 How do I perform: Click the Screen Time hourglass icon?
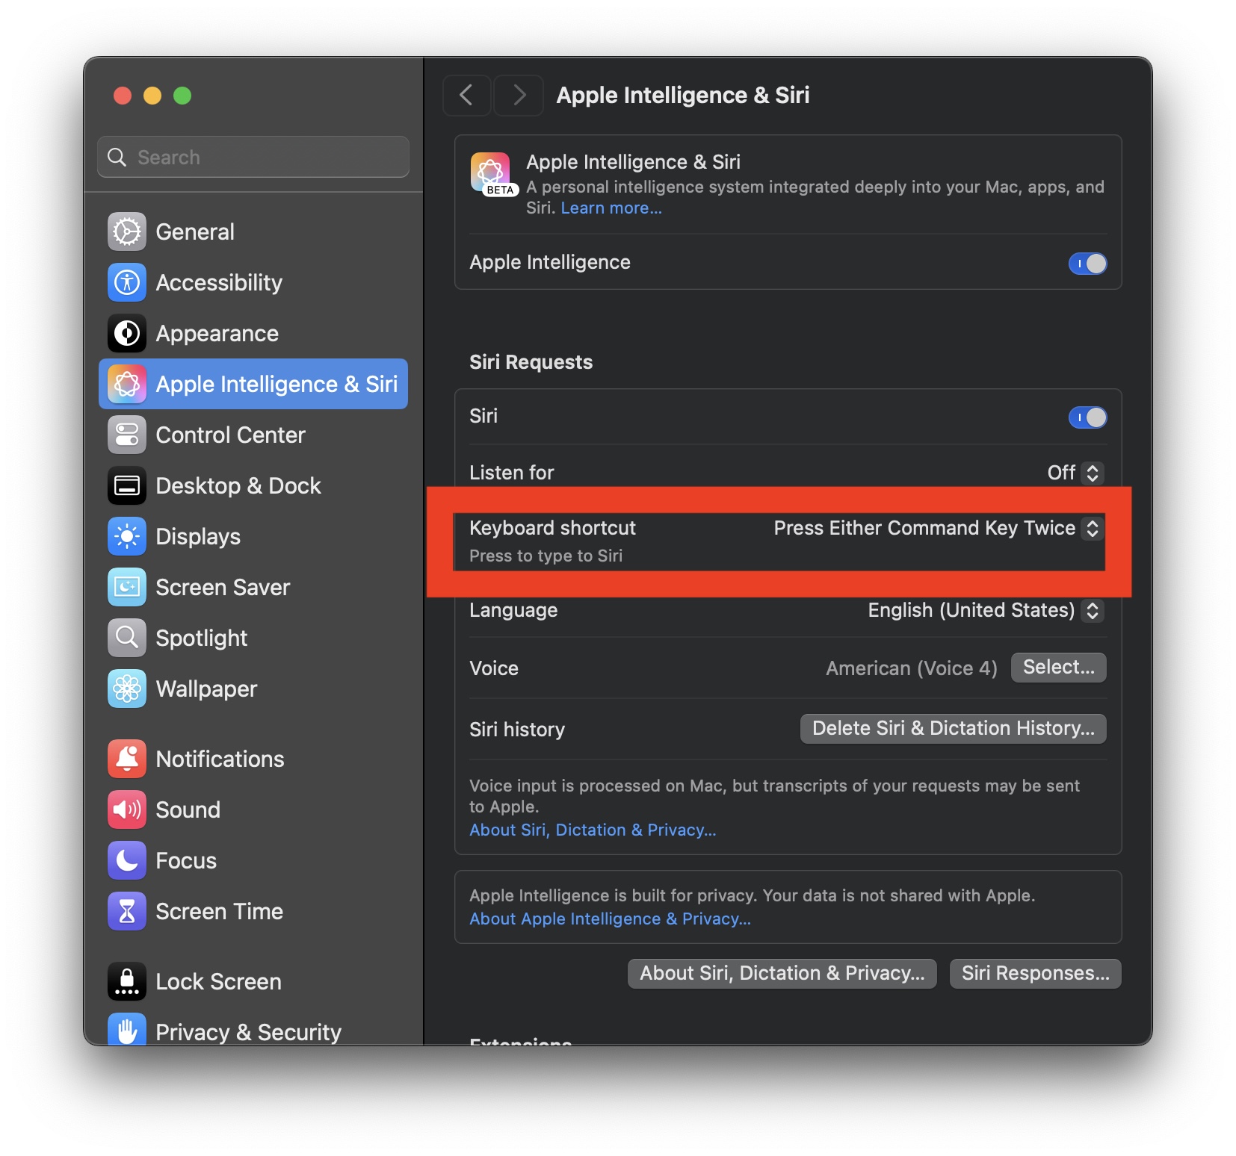(x=127, y=911)
